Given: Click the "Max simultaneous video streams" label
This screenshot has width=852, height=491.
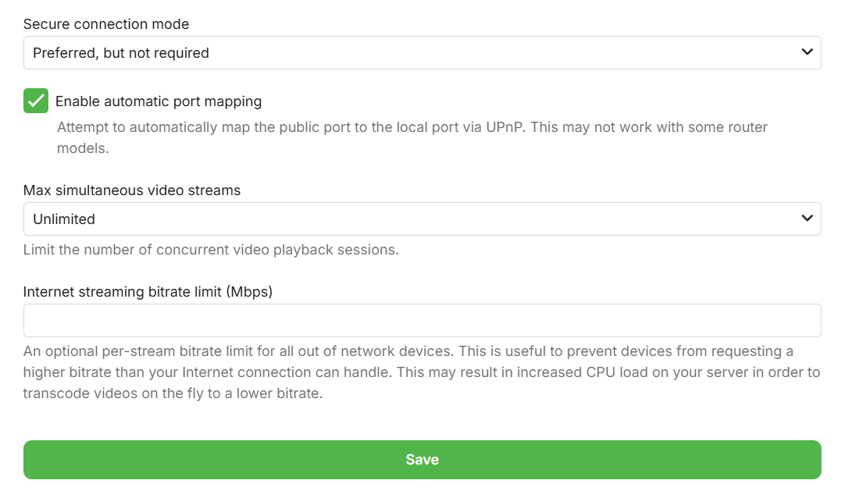Looking at the screenshot, I should pyautogui.click(x=132, y=190).
